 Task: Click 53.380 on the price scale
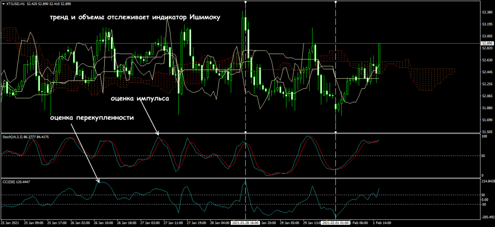(487, 12)
